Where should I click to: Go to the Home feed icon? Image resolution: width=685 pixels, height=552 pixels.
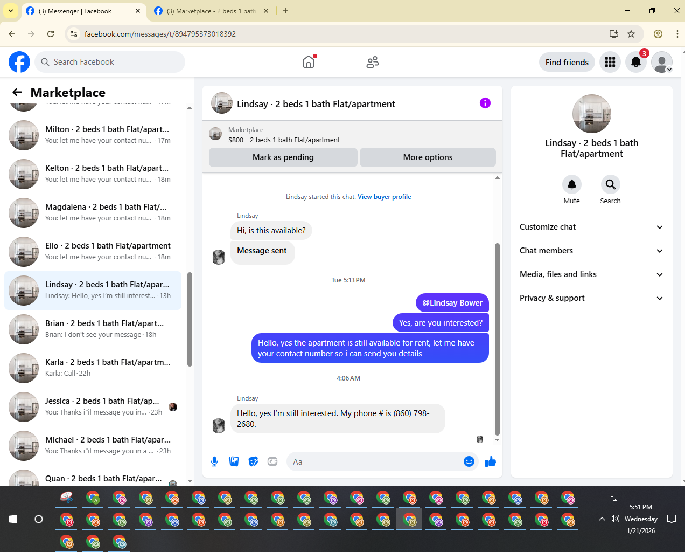click(309, 62)
